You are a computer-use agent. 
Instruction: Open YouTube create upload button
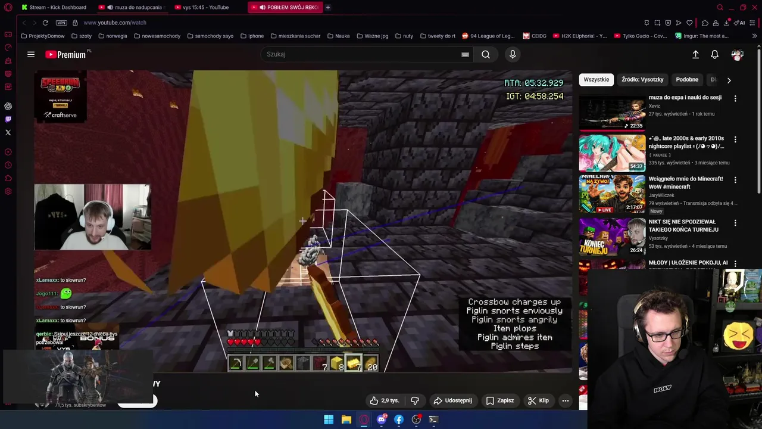[695, 54]
